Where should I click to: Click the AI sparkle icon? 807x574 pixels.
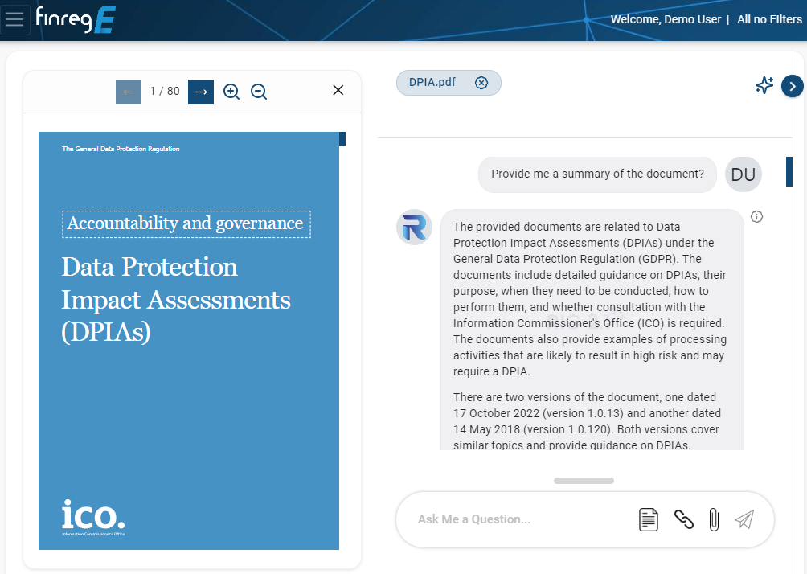click(764, 85)
